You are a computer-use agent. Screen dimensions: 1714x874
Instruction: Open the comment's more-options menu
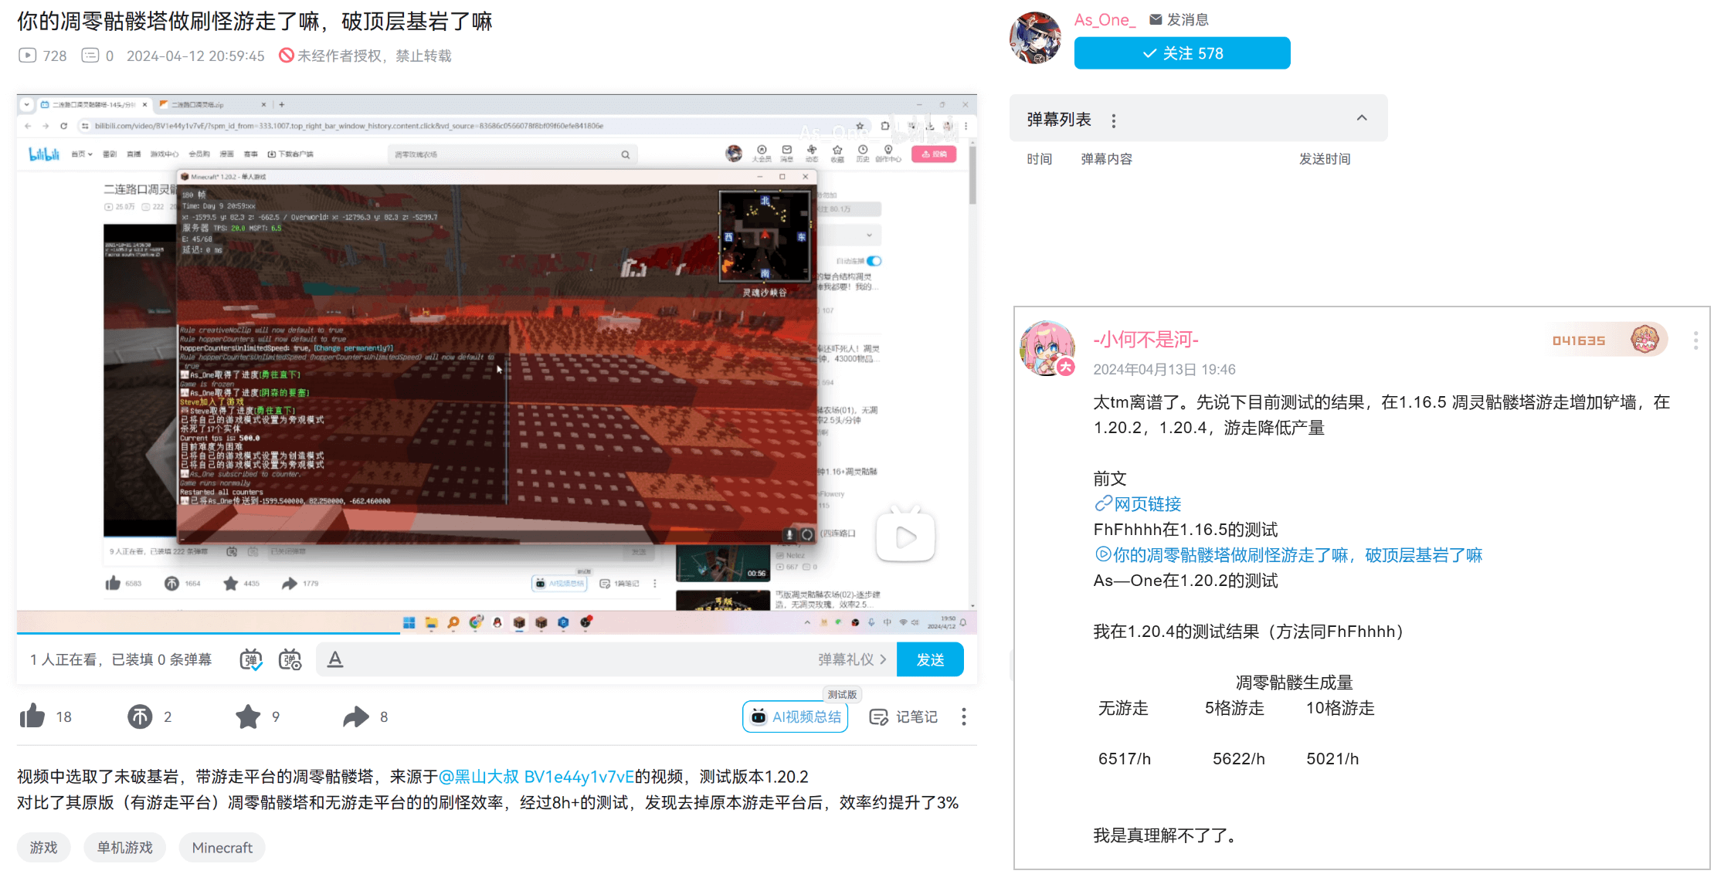[x=1696, y=340]
